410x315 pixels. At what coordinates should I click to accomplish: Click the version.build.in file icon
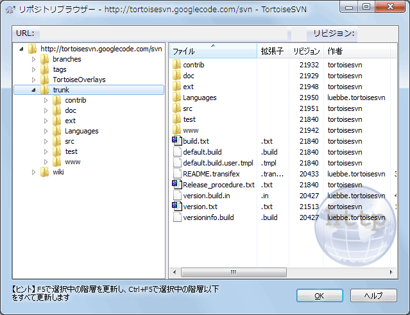click(x=177, y=196)
